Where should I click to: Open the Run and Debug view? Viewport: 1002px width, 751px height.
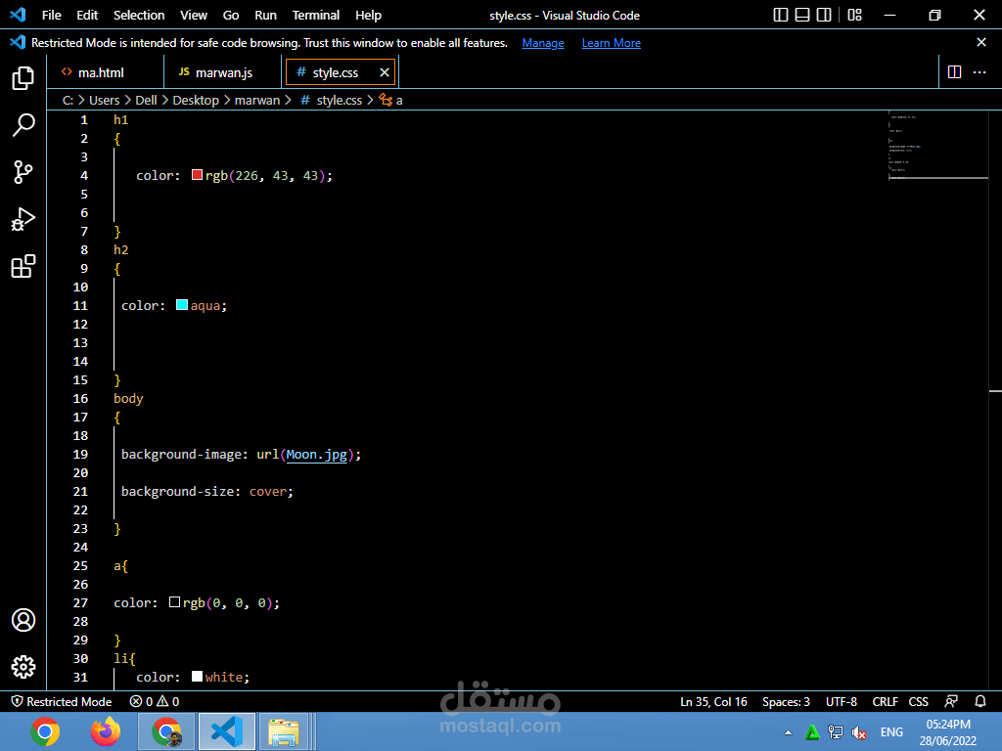(23, 219)
